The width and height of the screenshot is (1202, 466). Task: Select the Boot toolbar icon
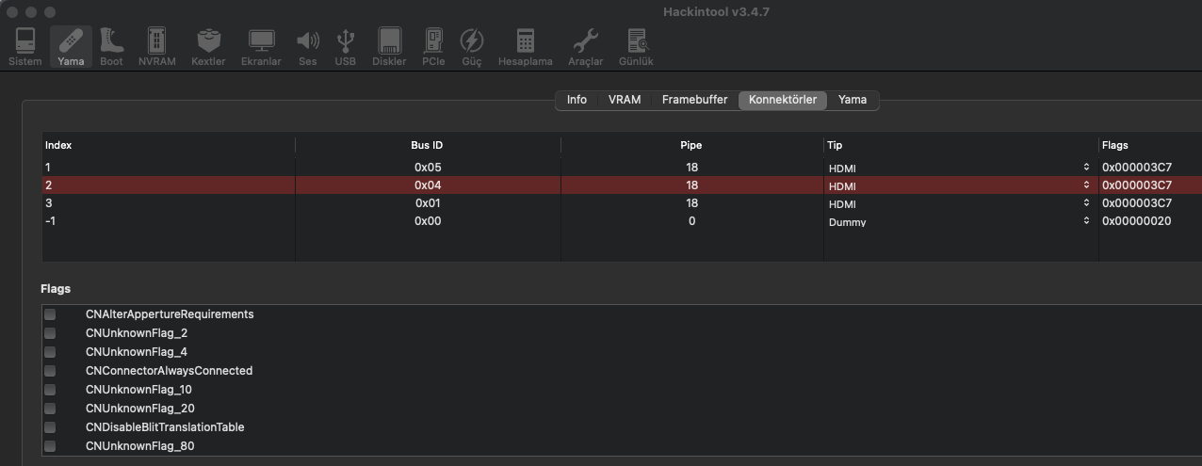pos(111,46)
